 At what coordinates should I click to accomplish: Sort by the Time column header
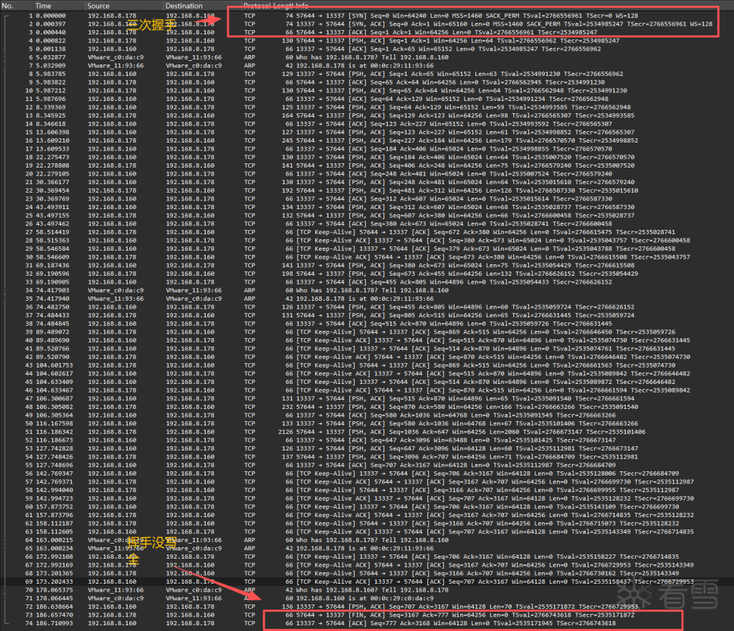pyautogui.click(x=43, y=6)
